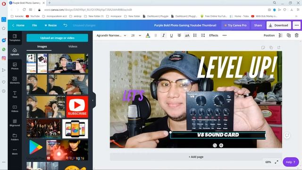The height and width of the screenshot is (170, 302).
Task: Open the Folders sidebar panel
Action: click(x=15, y=137)
